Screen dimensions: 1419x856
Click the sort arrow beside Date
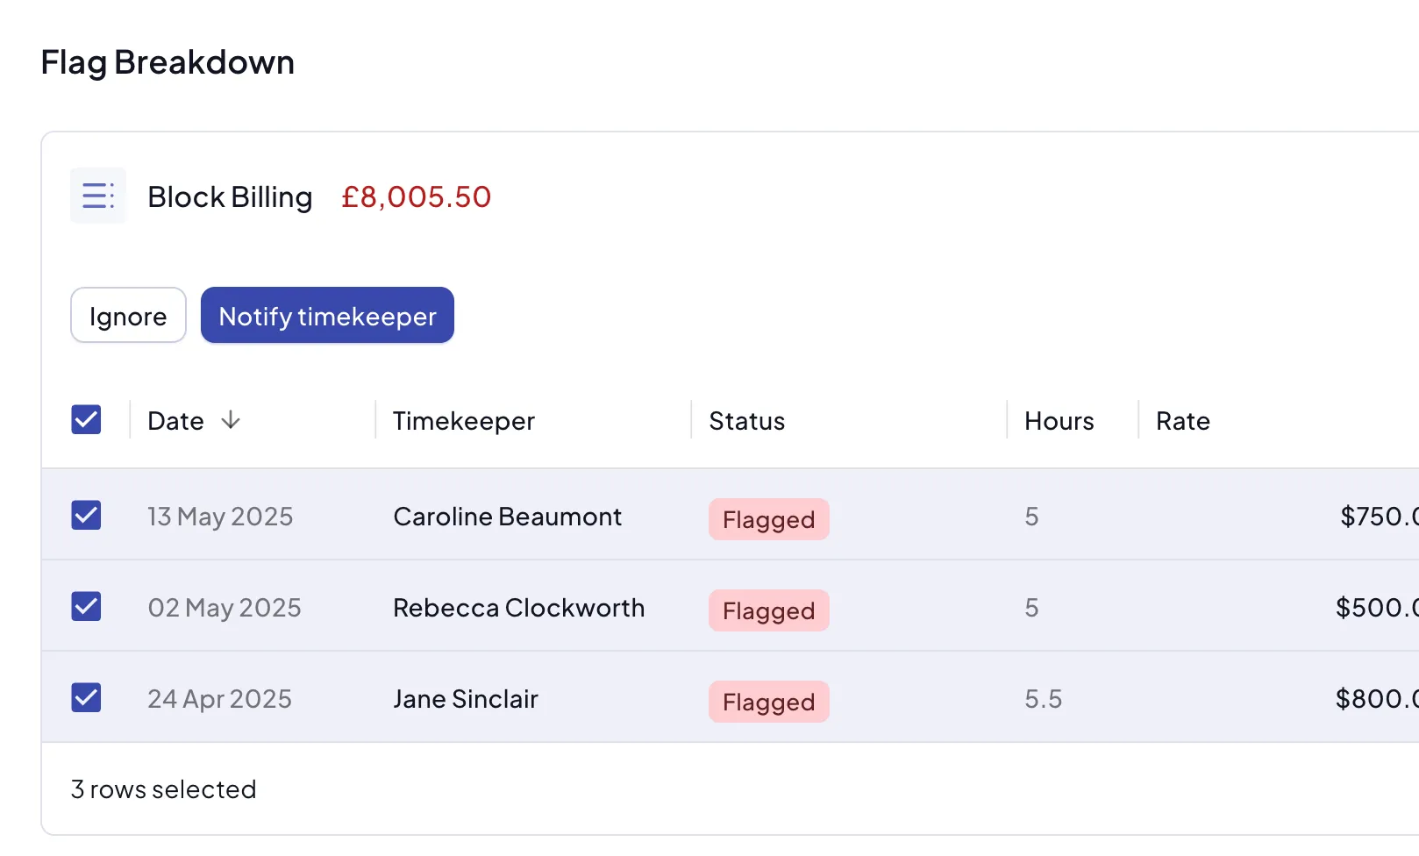tap(231, 420)
